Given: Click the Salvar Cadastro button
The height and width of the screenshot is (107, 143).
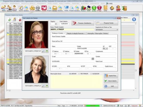Looking at the screenshot, I should [111, 81].
